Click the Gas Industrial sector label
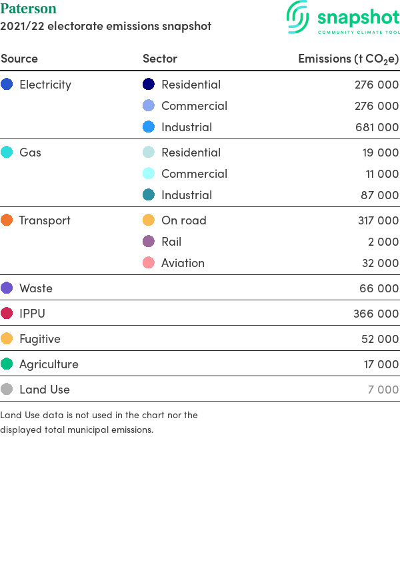 (x=187, y=195)
